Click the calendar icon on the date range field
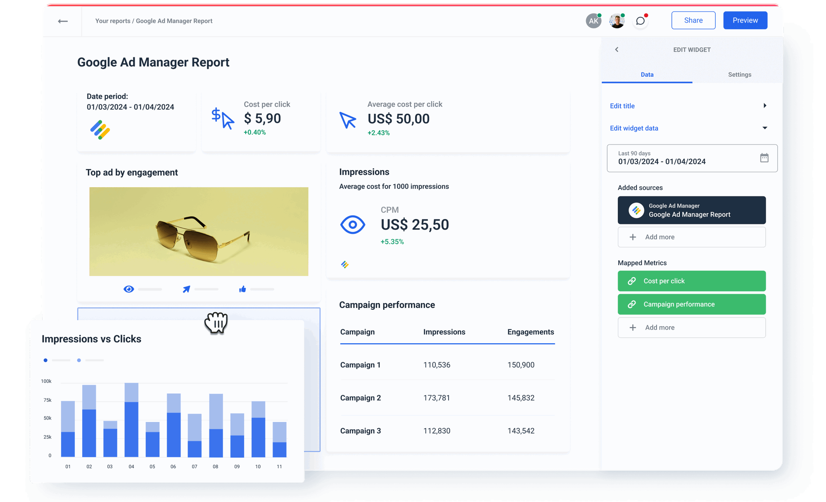Image resolution: width=826 pixels, height=502 pixels. click(x=764, y=158)
